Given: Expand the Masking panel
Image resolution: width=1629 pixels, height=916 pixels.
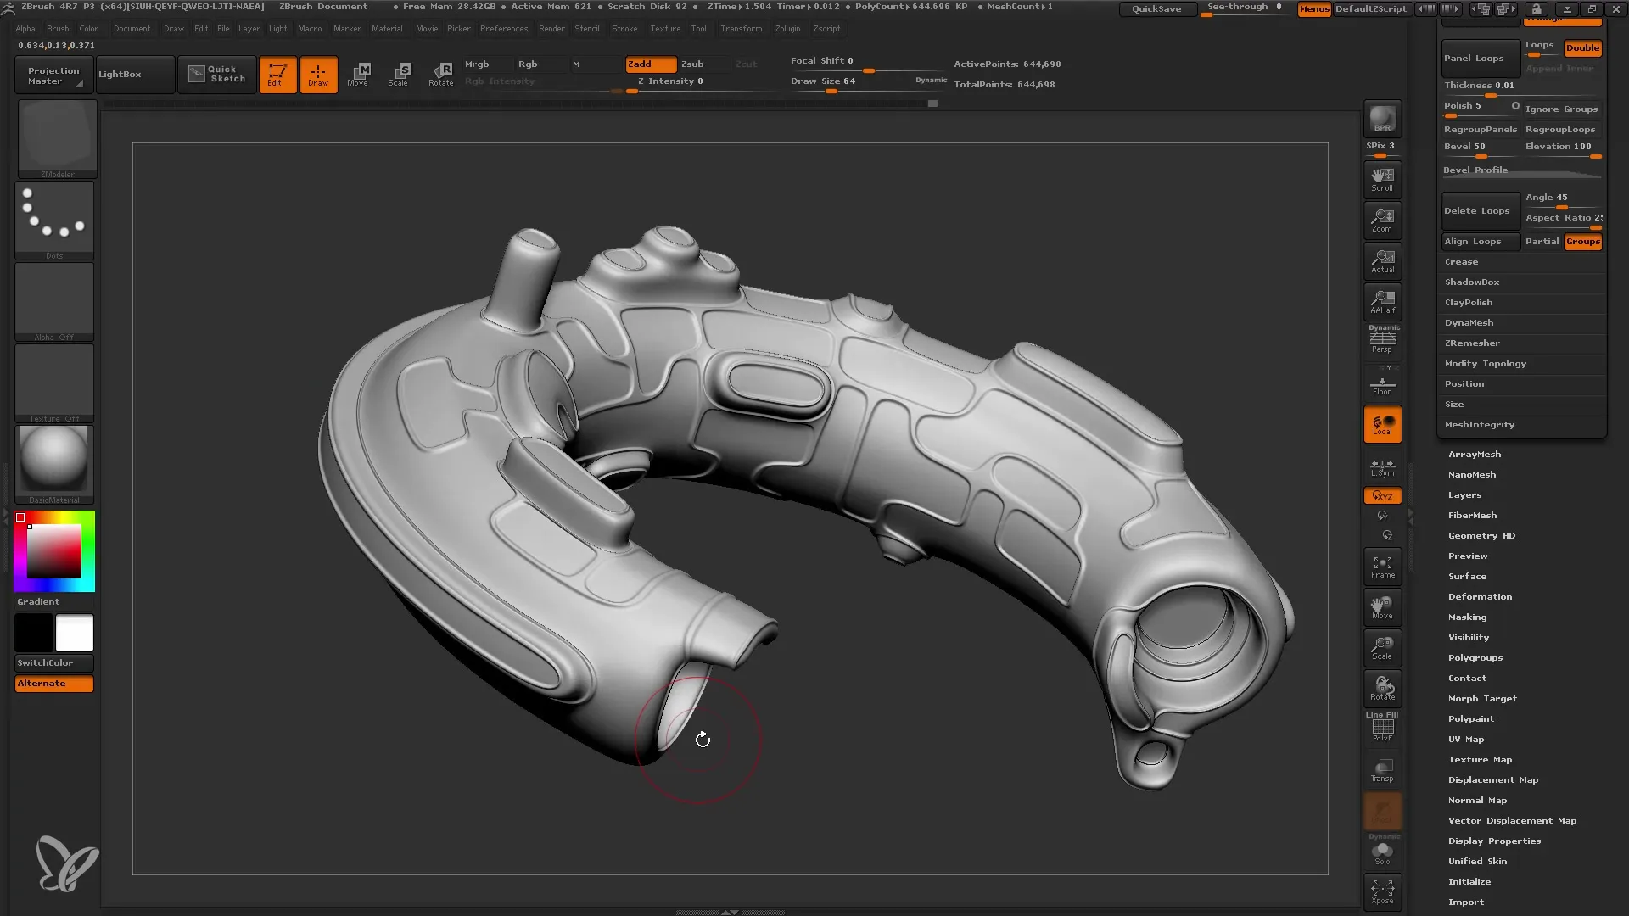Looking at the screenshot, I should 1469,617.
